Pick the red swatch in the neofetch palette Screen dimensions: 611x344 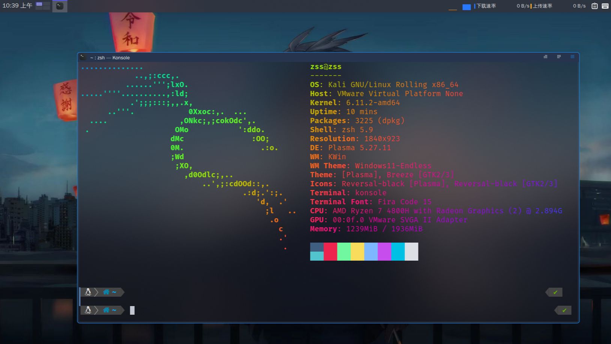click(x=330, y=252)
